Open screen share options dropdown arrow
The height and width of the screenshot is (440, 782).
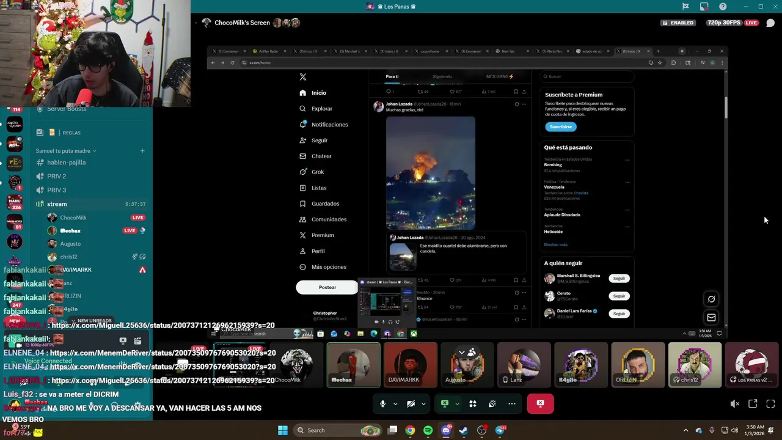457,404
